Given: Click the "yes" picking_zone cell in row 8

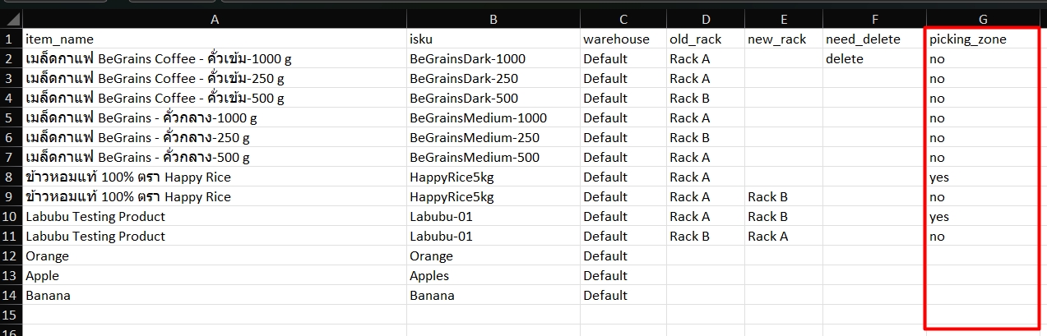Looking at the screenshot, I should coord(939,177).
